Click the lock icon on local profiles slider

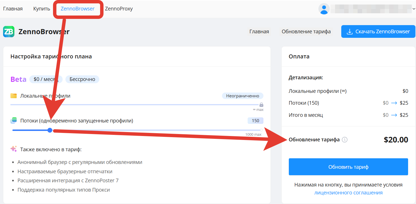(261, 105)
